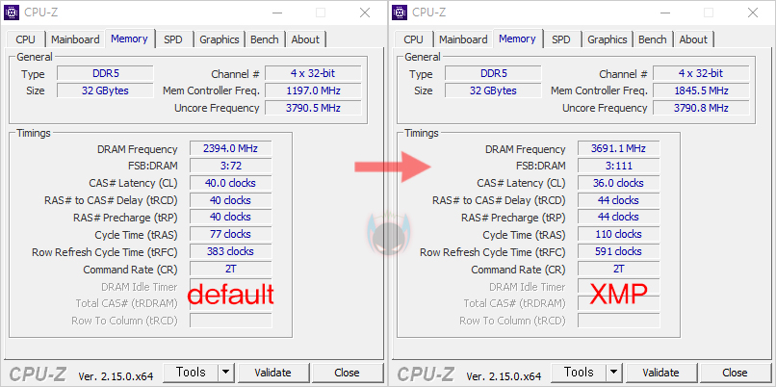The height and width of the screenshot is (387, 776).
Task: Switch to Graphics tab in the right window
Action: pos(608,39)
